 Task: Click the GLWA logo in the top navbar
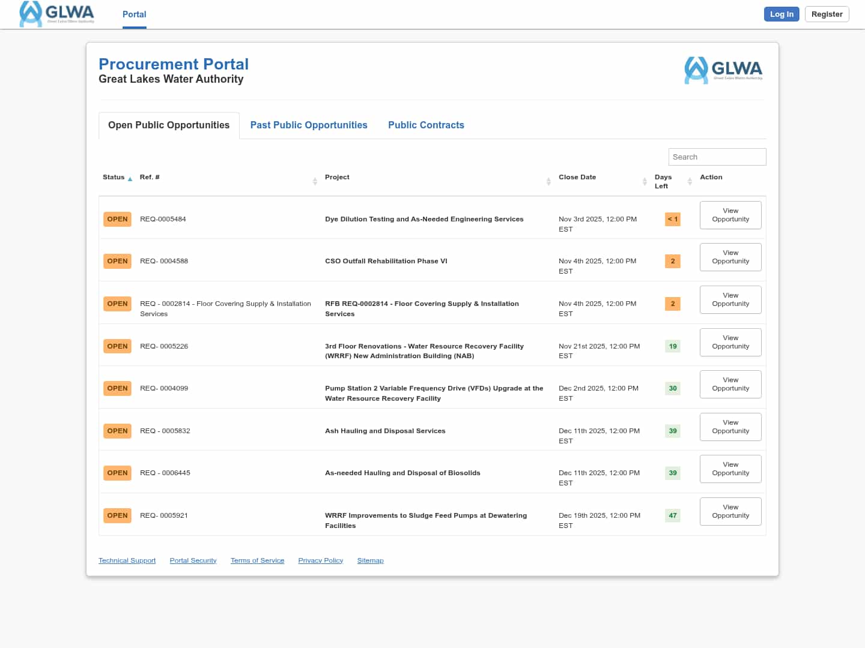(56, 14)
